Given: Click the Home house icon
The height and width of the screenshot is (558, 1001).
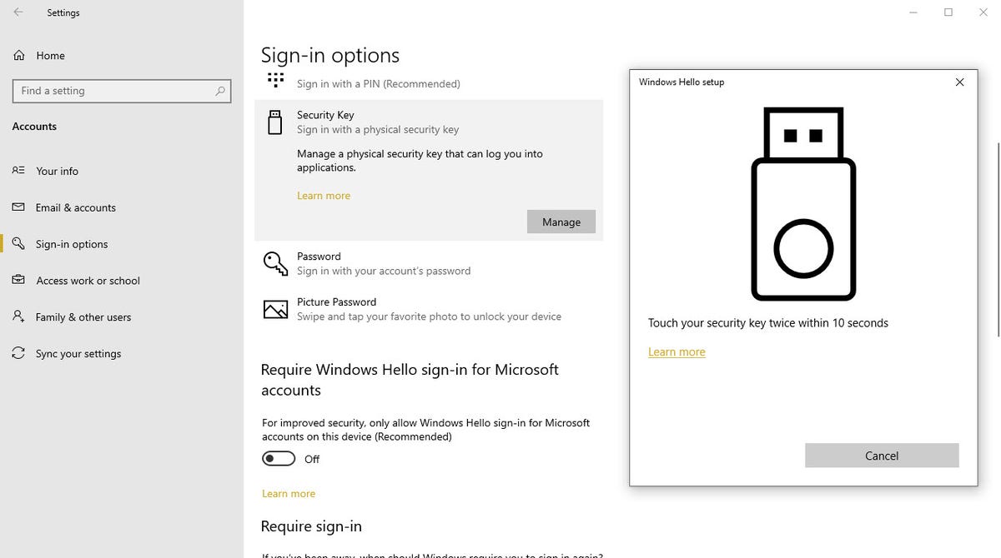Looking at the screenshot, I should pos(18,56).
